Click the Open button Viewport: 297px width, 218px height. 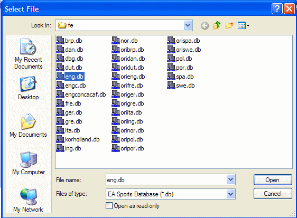273,180
